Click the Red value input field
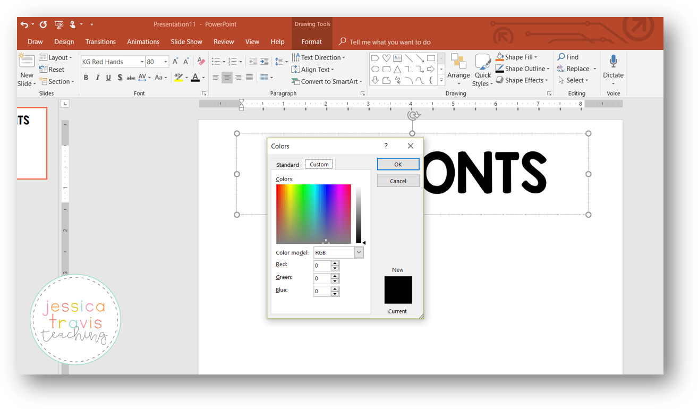 pos(322,266)
